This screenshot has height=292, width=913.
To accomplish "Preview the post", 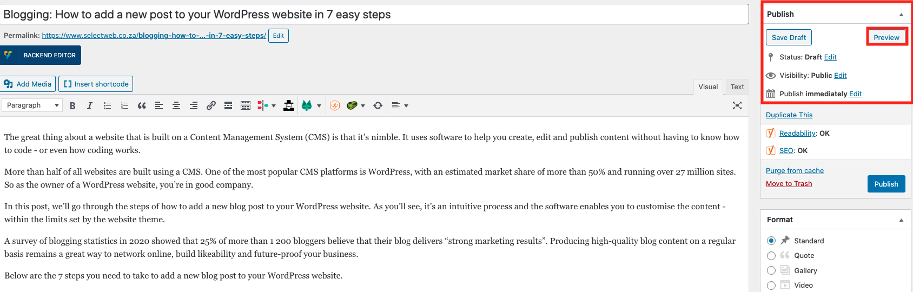I will [x=886, y=37].
